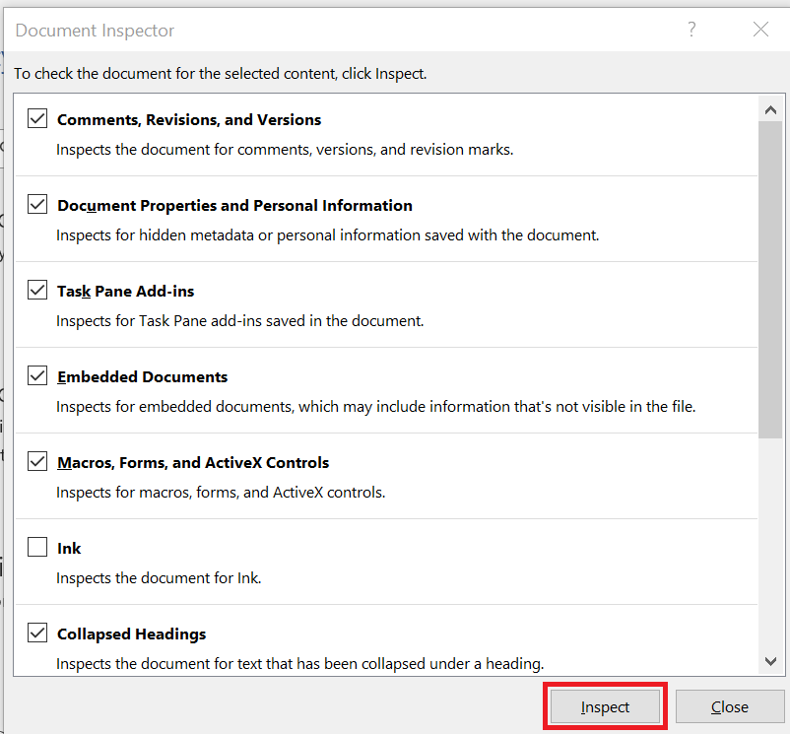The width and height of the screenshot is (790, 734).
Task: Uncheck the Collapsed Headings checkbox
Action: click(x=37, y=633)
